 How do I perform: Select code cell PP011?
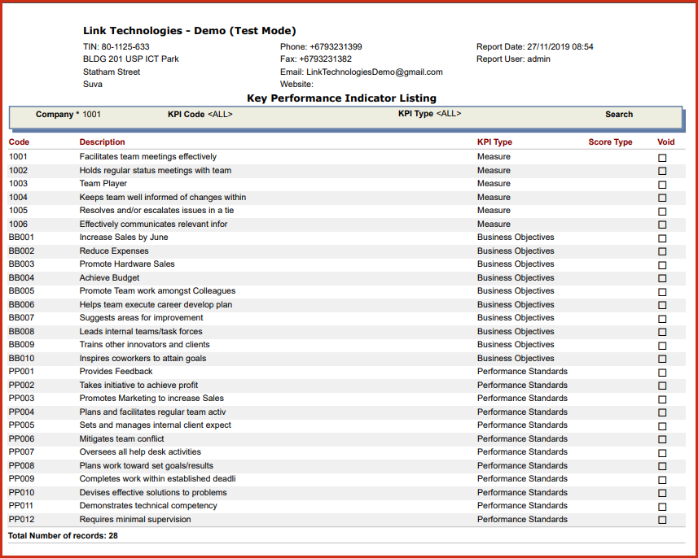pyautogui.click(x=21, y=505)
